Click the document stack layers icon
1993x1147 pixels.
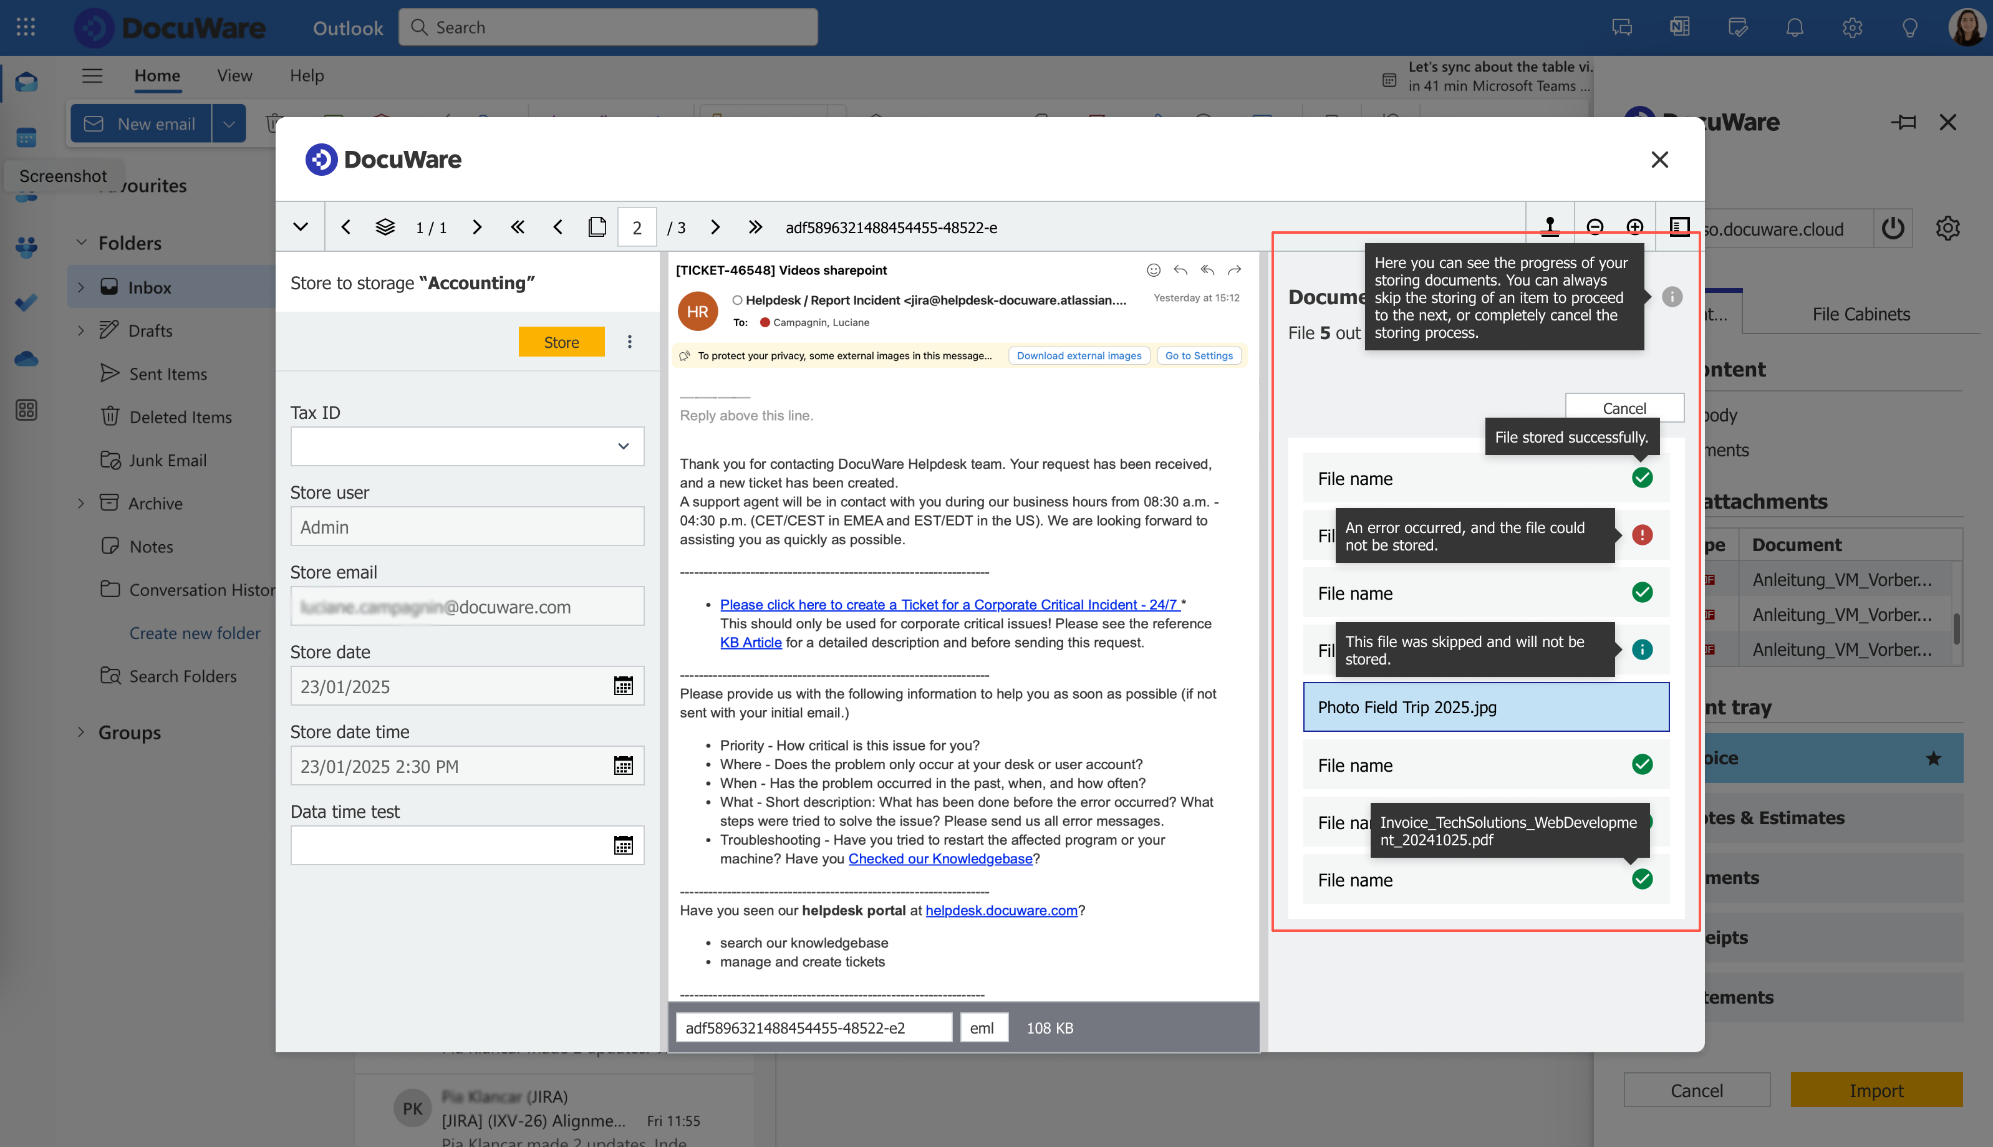pyautogui.click(x=385, y=227)
